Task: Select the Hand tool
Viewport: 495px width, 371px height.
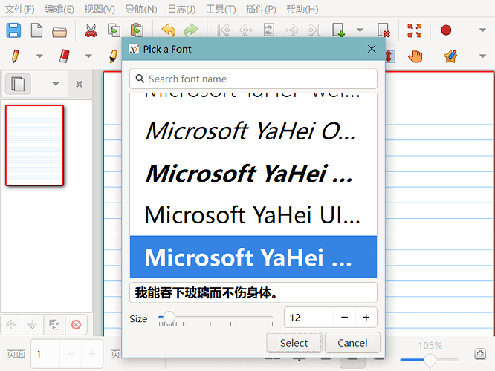Action: click(416, 56)
